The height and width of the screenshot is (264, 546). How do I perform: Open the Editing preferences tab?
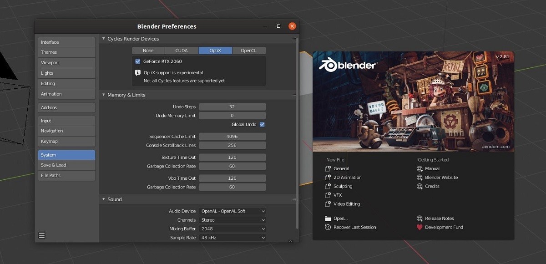66,84
